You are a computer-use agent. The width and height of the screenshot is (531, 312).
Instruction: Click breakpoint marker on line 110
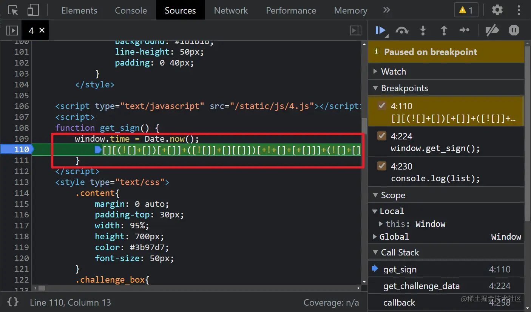tap(17, 149)
